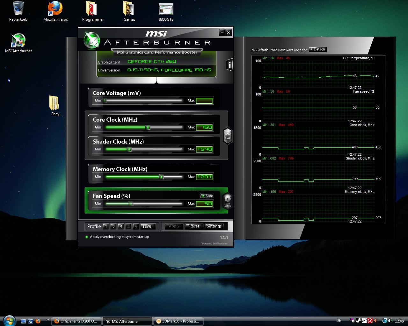Click the Steam tray icon
Image resolution: width=408 pixels, height=326 pixels.
[358, 321]
